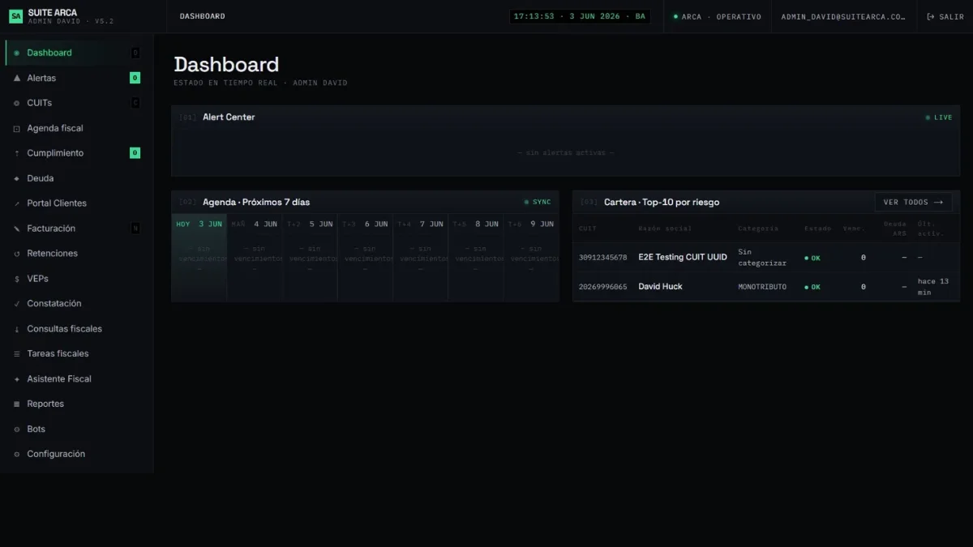Select the 5 JUN day column

click(310, 258)
